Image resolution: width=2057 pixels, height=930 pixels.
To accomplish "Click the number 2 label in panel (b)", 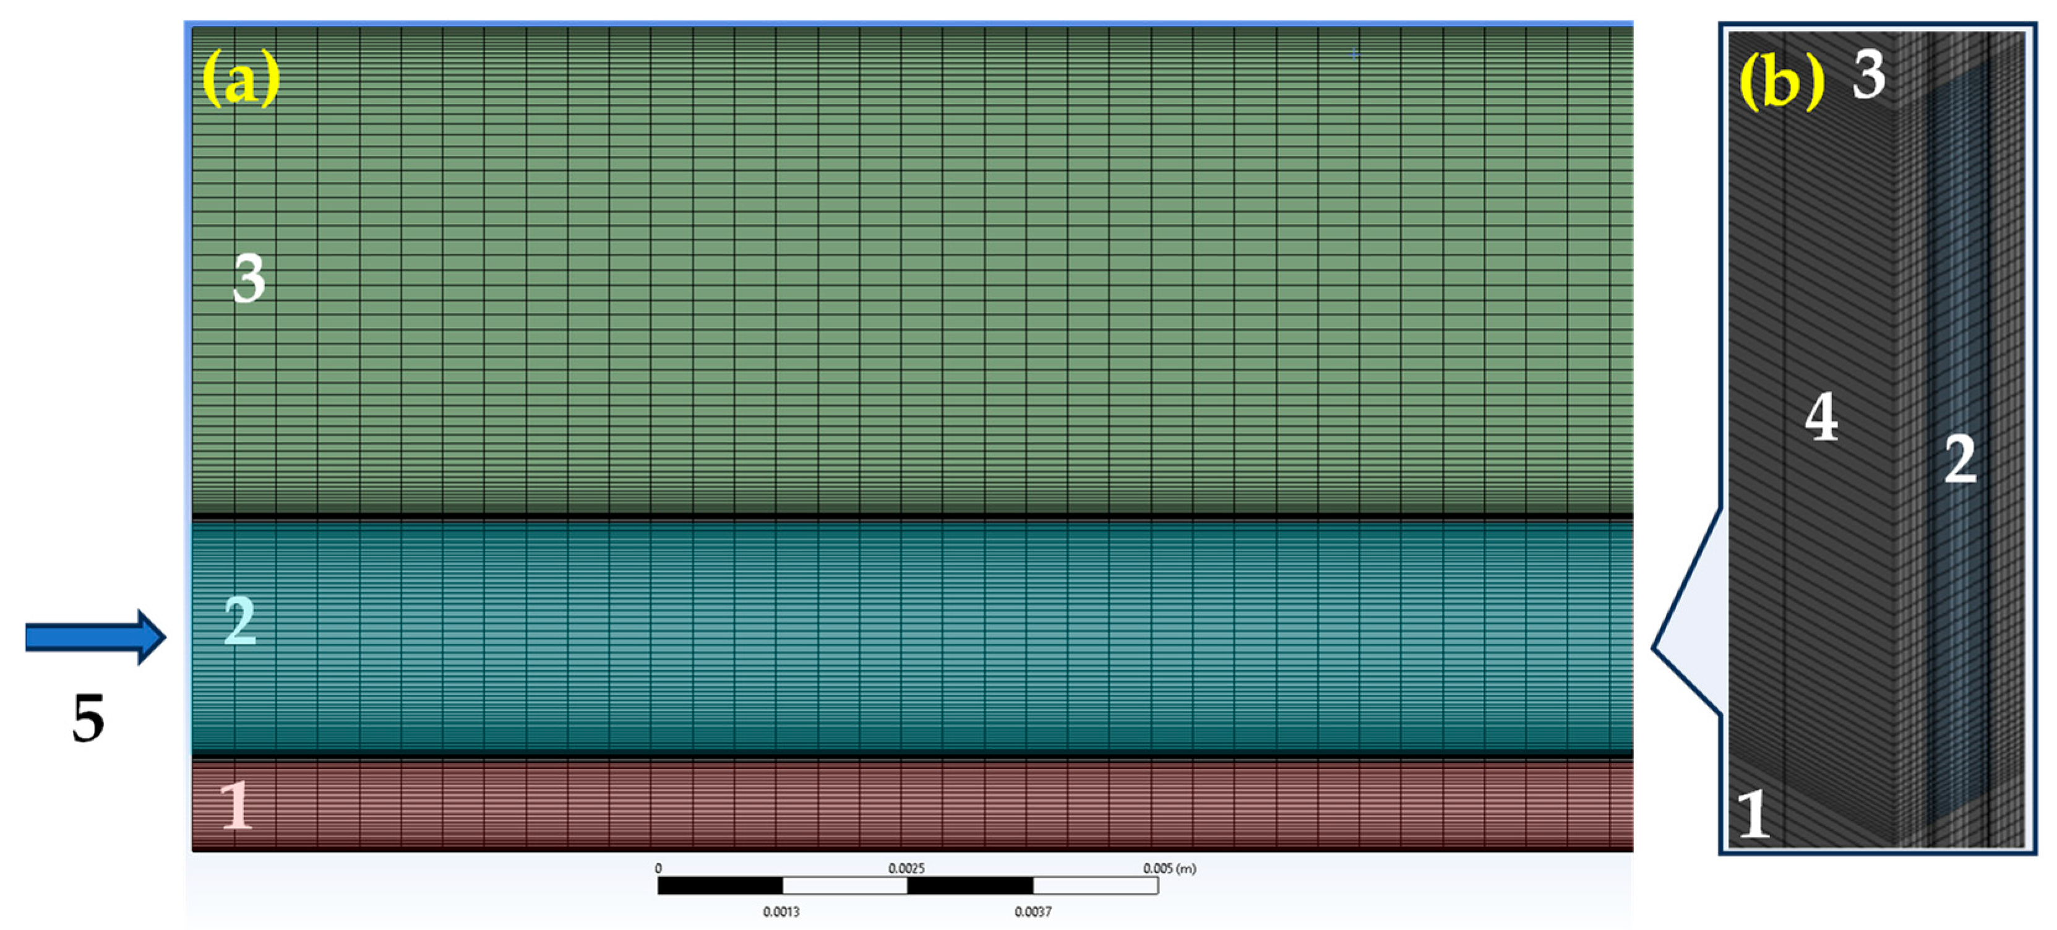I will coord(1960,459).
